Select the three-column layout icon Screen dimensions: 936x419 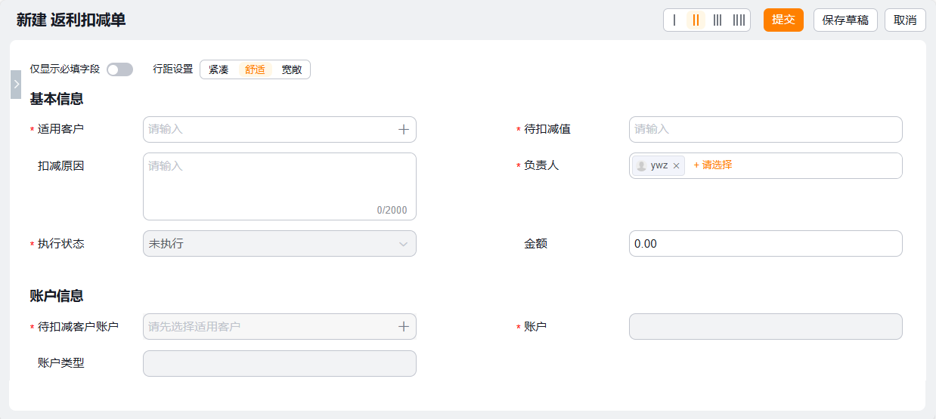click(717, 20)
